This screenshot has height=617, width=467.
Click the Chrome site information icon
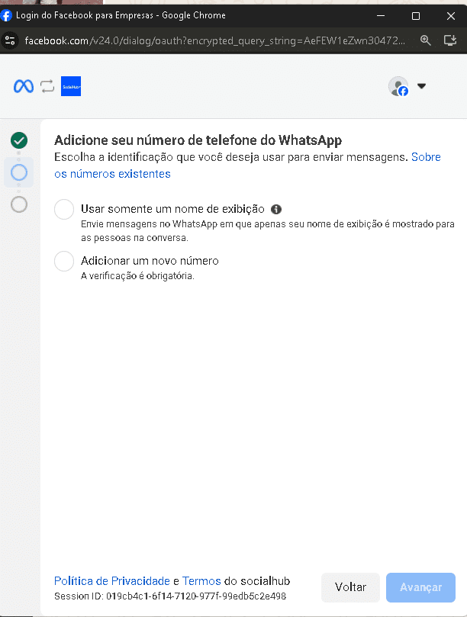10,40
